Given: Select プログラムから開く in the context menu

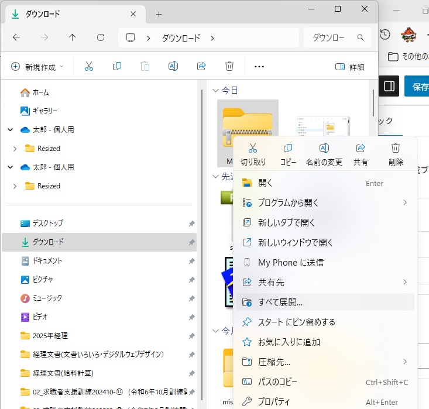Looking at the screenshot, I should (x=325, y=202).
